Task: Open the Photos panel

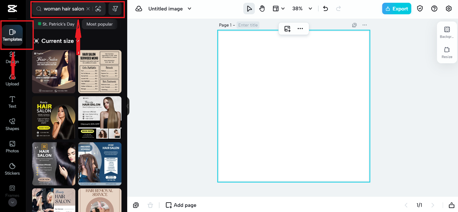Action: [12, 147]
